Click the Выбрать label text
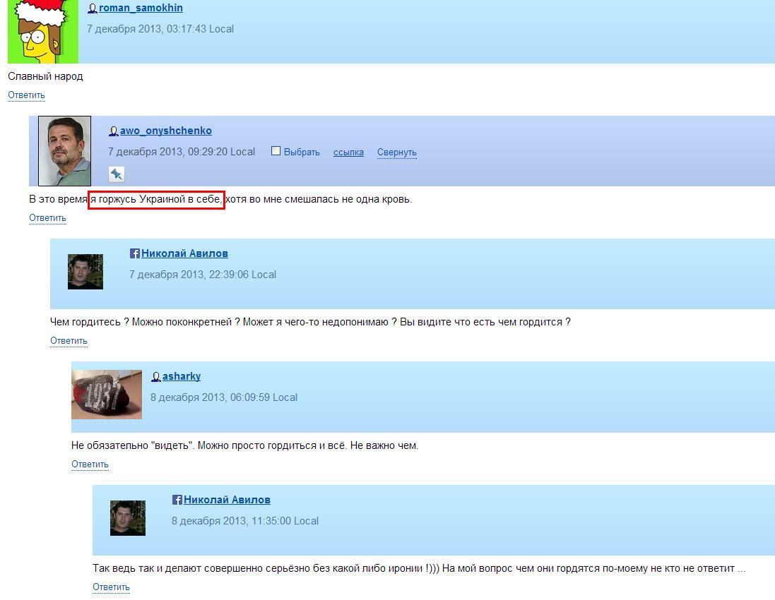This screenshot has width=775, height=600. click(302, 152)
